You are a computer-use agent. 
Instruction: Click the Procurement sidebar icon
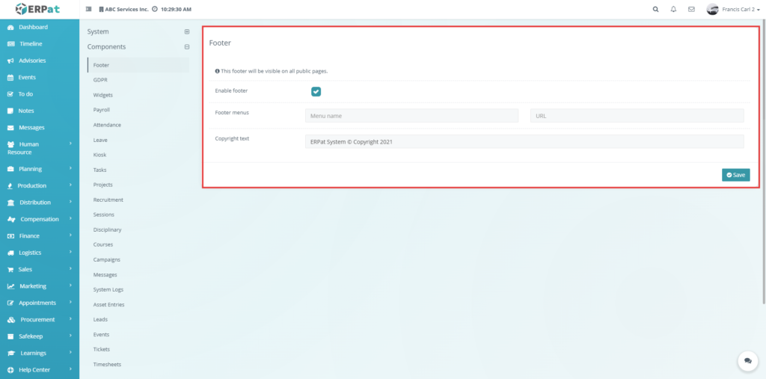[x=10, y=320]
